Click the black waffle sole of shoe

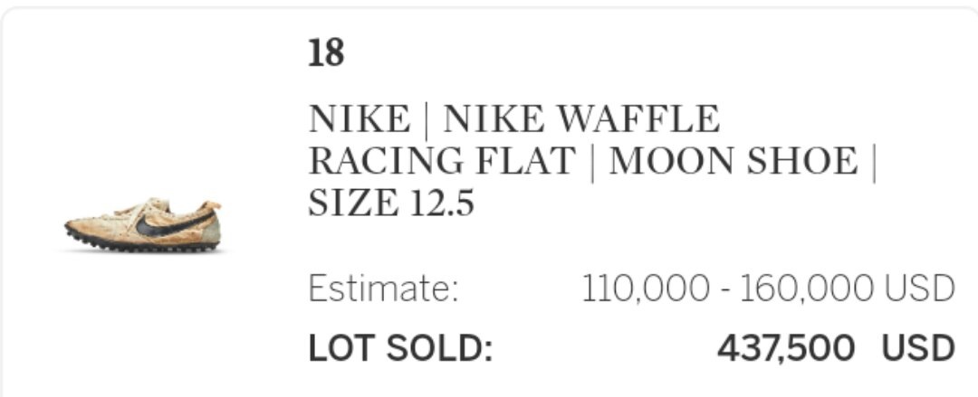point(143,243)
